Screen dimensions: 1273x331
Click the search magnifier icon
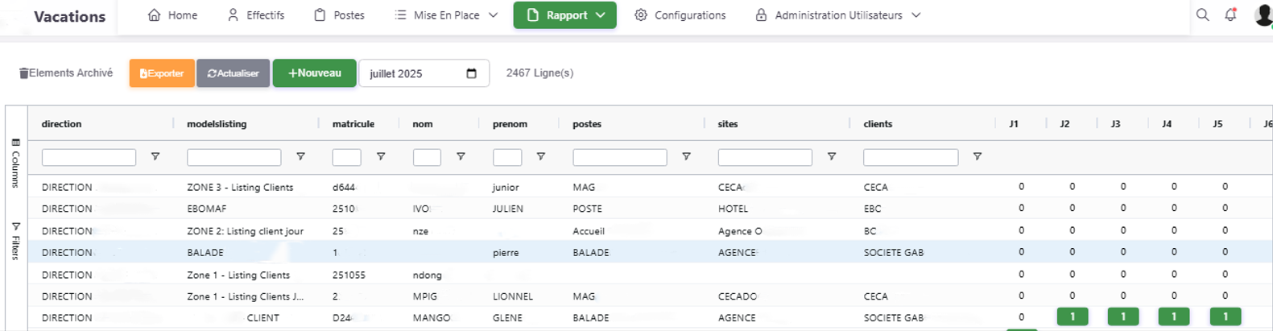(x=1202, y=14)
